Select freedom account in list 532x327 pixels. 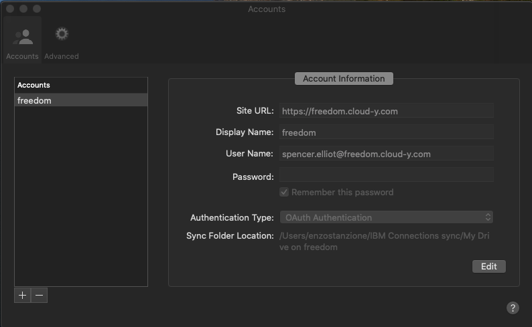coord(80,100)
